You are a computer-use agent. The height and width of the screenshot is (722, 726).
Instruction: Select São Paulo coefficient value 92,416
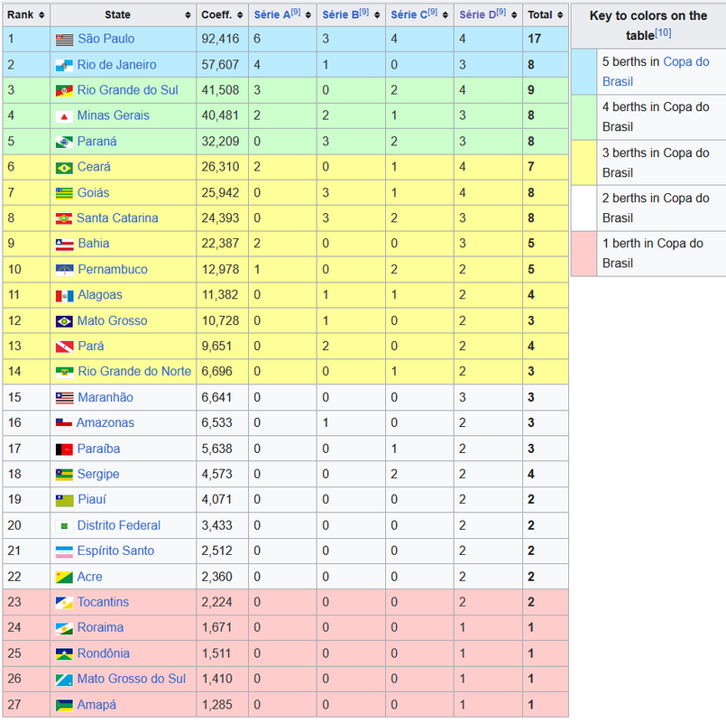(220, 39)
